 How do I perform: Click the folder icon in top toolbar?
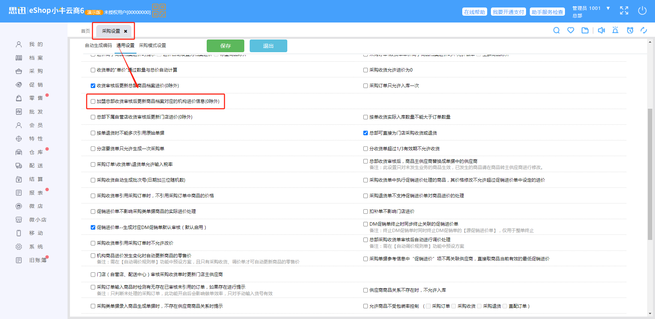click(x=585, y=30)
